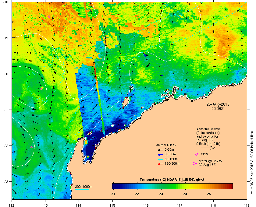The image size is (256, 207).
Task: Click the magenta drifters arrowhead legend icon
Action: pyautogui.click(x=194, y=163)
